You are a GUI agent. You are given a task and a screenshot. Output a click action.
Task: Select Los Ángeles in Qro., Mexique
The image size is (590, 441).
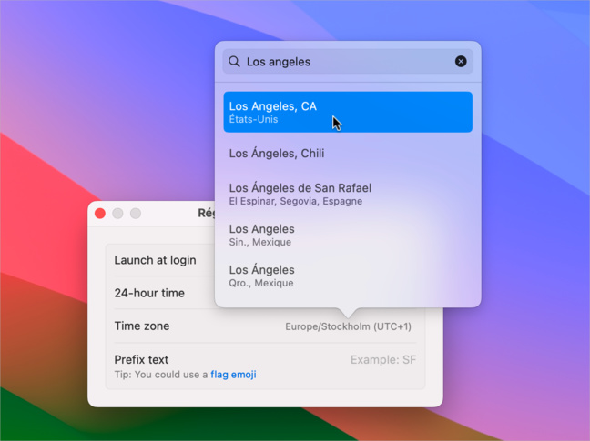(348, 276)
